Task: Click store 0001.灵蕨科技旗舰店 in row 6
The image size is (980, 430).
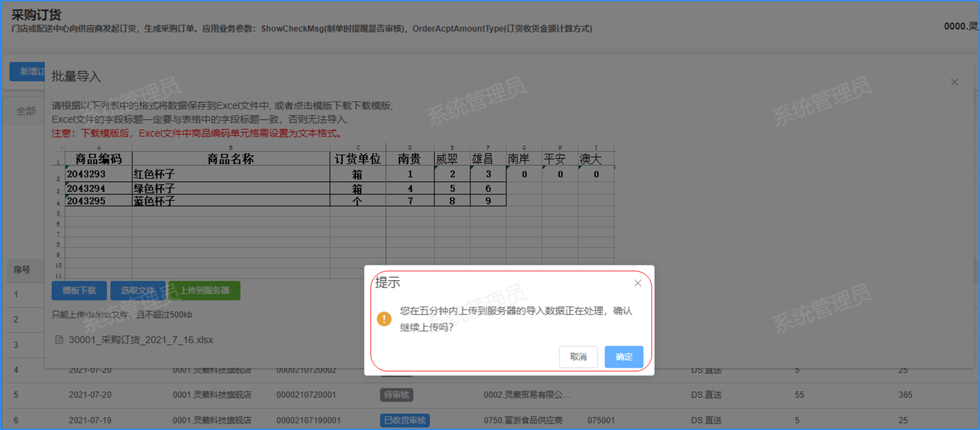Action: pos(212,421)
